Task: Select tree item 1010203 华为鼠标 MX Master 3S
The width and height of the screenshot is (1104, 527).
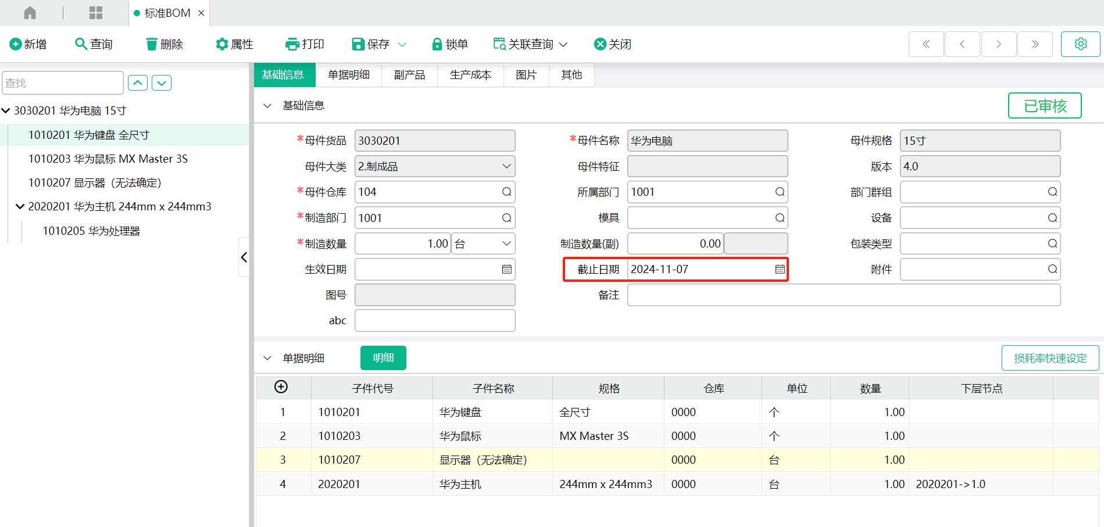Action: click(108, 159)
